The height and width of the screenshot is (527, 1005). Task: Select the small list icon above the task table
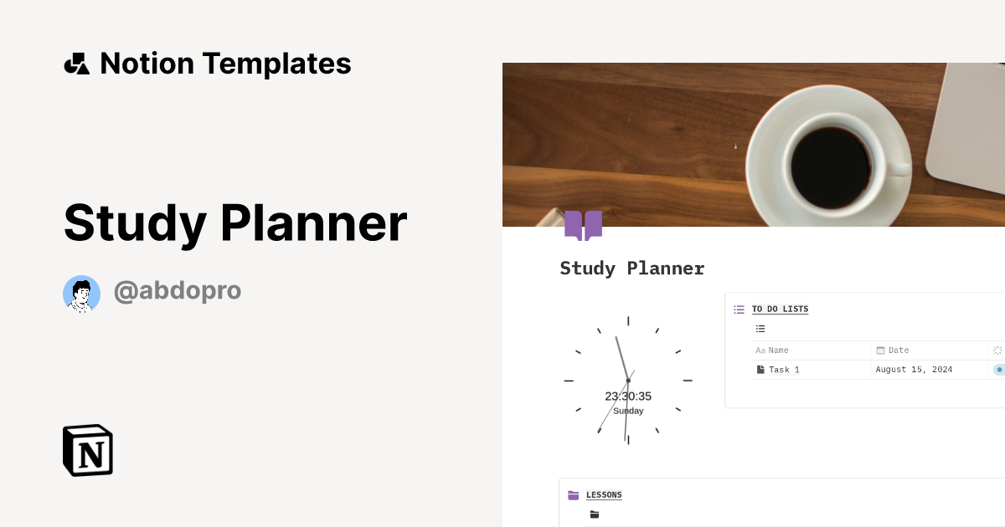[760, 328]
